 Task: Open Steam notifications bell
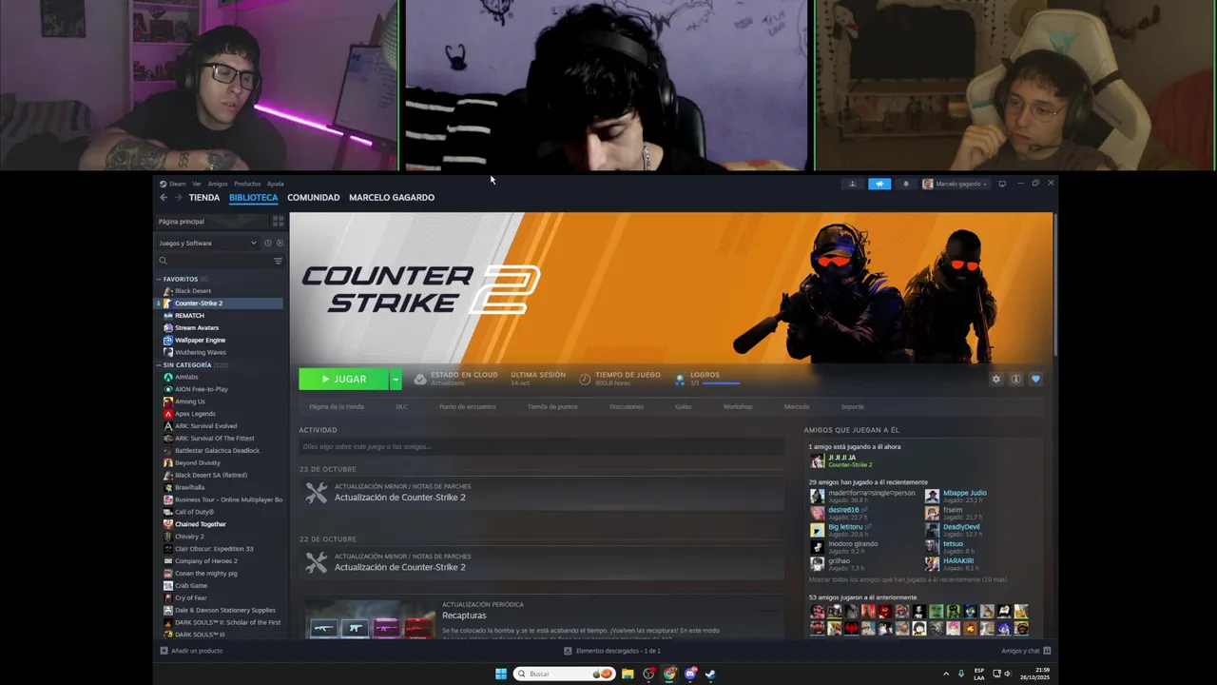tap(905, 184)
